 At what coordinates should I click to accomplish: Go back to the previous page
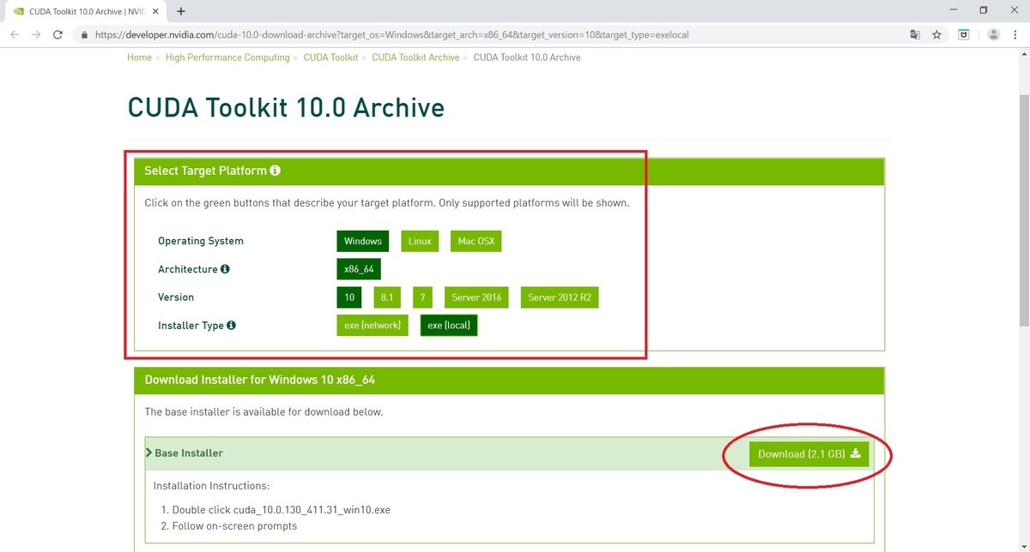coord(15,35)
